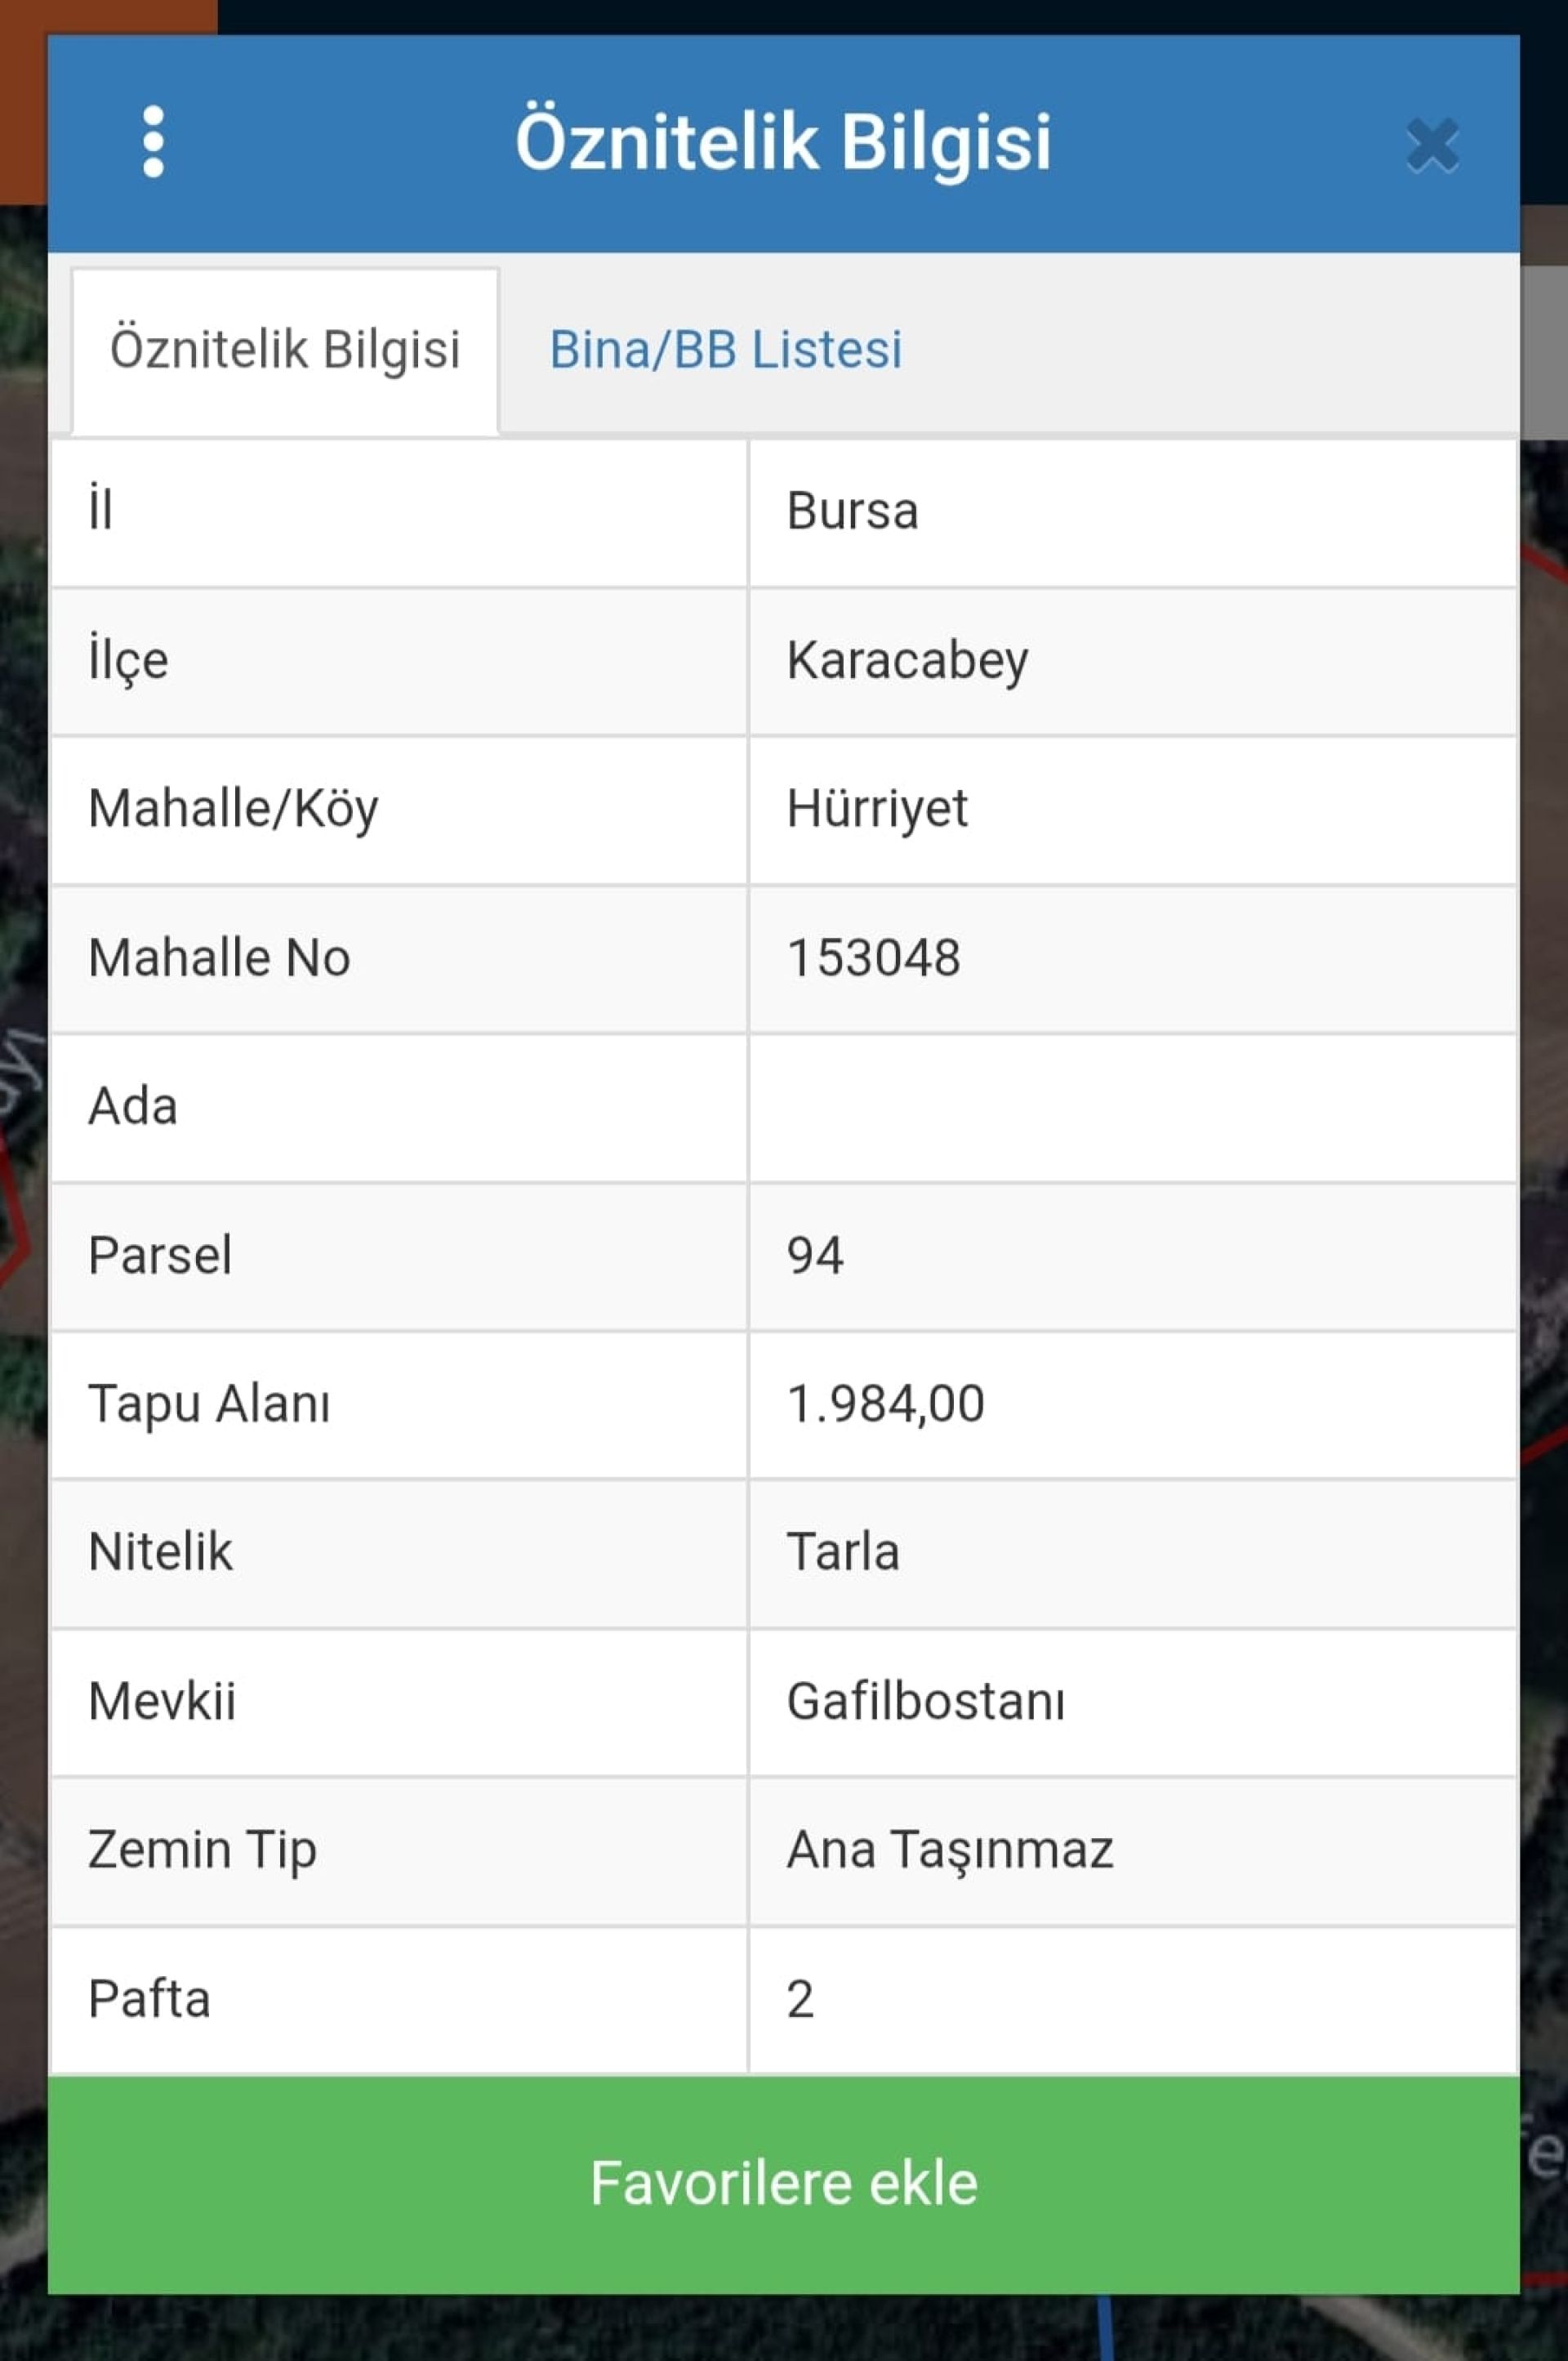The width and height of the screenshot is (1568, 2361).
Task: Close the Öznitelik Bilgisi dialog
Action: [1432, 145]
